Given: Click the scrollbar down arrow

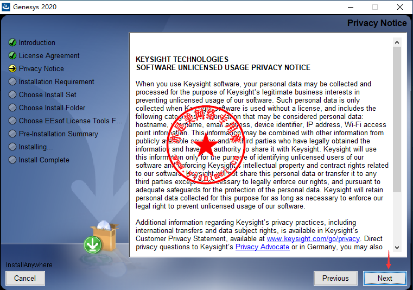Looking at the screenshot, I should [x=397, y=247].
